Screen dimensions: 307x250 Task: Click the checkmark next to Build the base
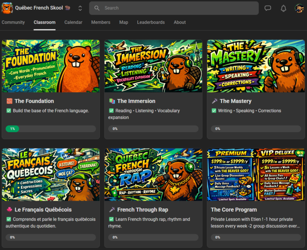click(9, 111)
